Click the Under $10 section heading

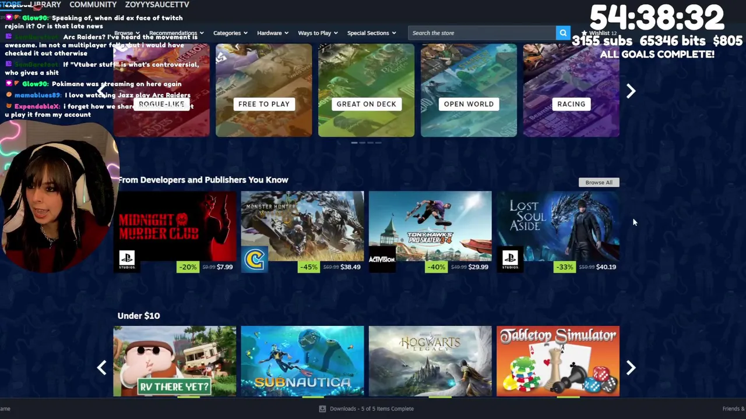[139, 315]
